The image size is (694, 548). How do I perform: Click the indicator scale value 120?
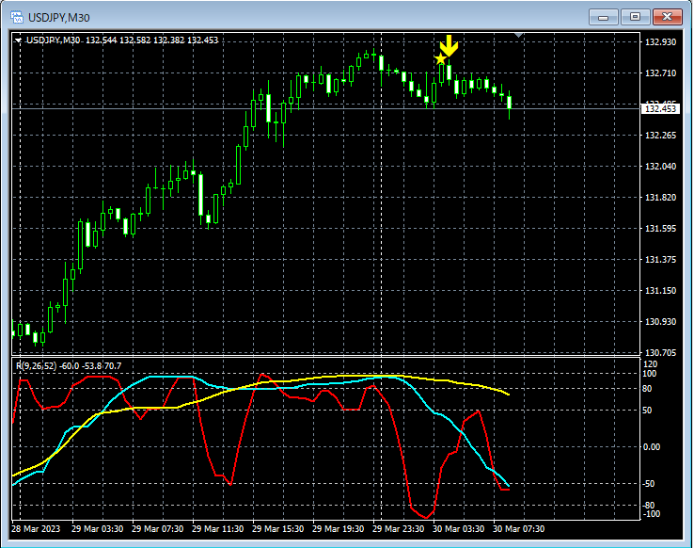tap(650, 364)
